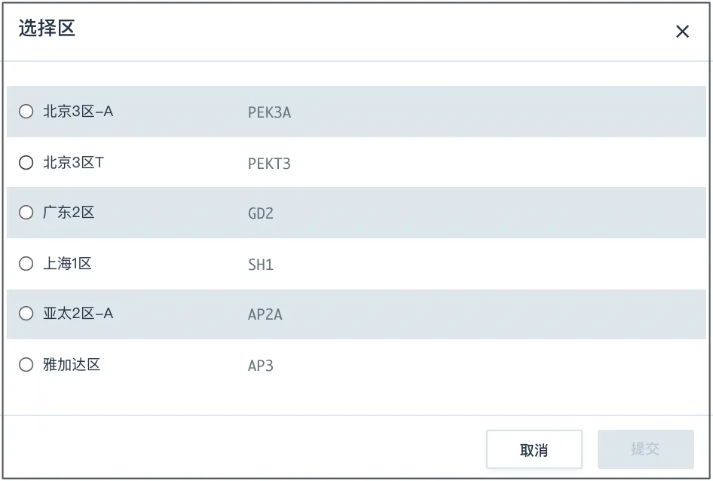Screen dimensions: 713x481
Task: Select the 北京3区T radio button
Action: 26,162
